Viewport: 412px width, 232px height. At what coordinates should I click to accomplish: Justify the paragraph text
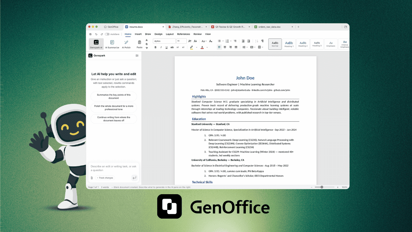click(236, 47)
